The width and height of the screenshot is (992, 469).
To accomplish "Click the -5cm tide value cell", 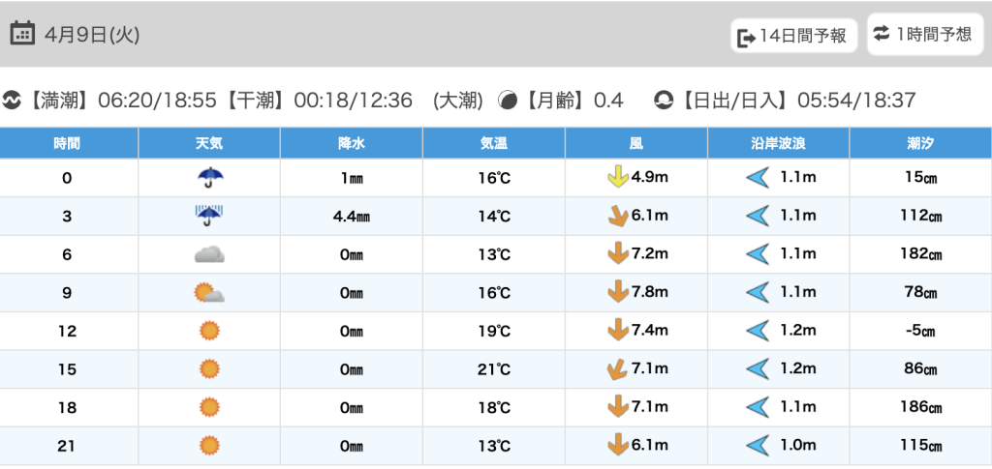I will tap(920, 331).
